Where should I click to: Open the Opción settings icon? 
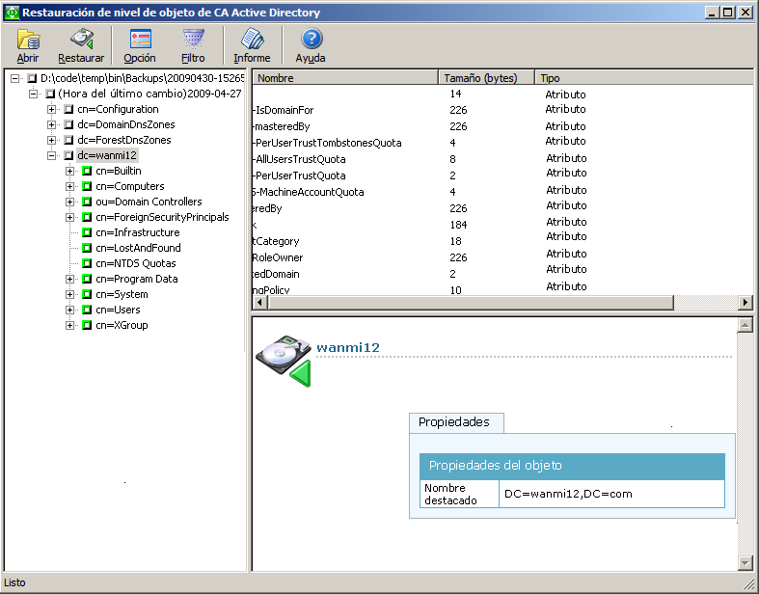[x=140, y=40]
